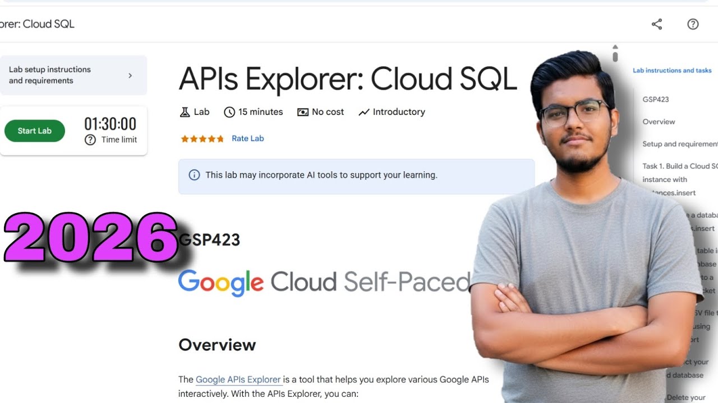The height and width of the screenshot is (403, 718).
Task: Click the 15 minutes label
Action: 261,112
